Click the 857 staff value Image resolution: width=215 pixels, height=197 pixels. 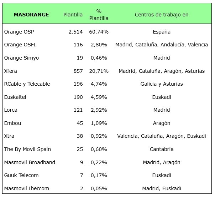point(78,71)
